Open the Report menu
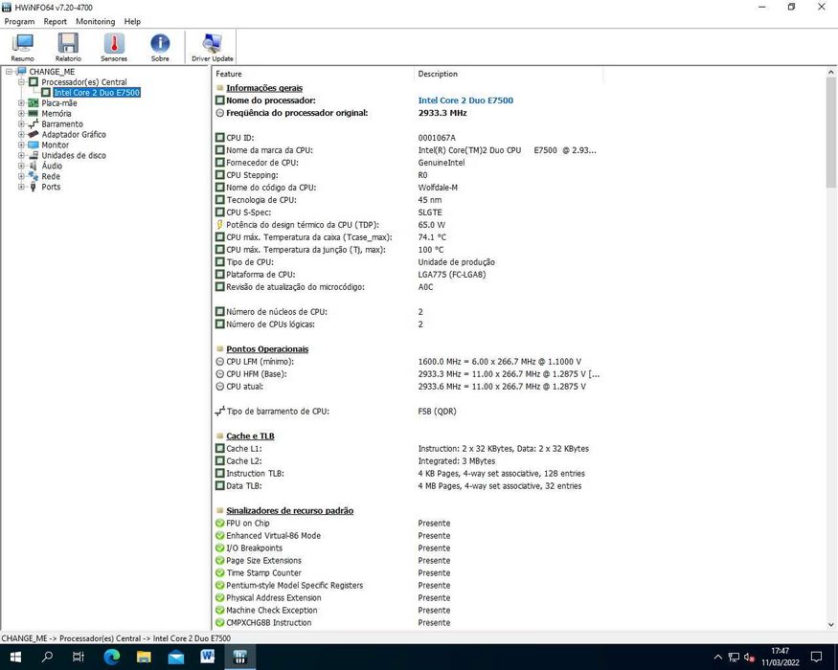 [x=55, y=21]
